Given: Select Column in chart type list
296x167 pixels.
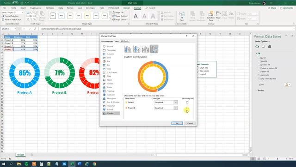Looking at the screenshot, I should 111,54.
